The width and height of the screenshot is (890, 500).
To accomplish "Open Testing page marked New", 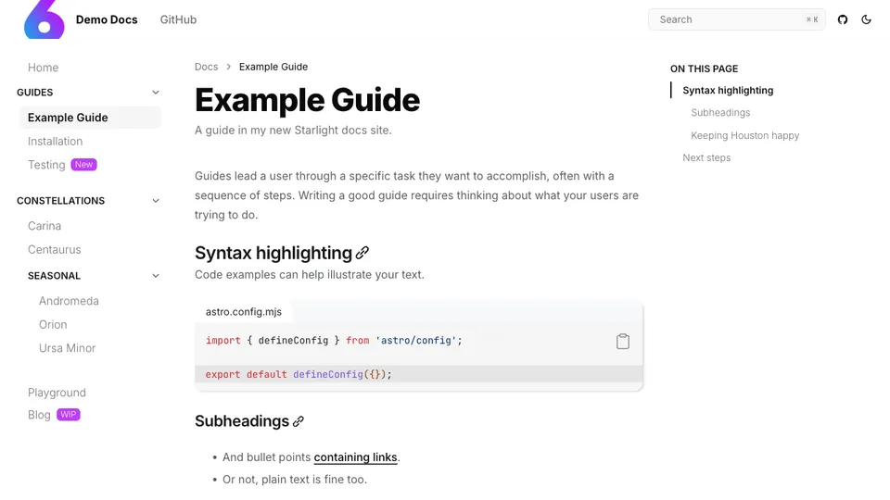I will click(46, 165).
